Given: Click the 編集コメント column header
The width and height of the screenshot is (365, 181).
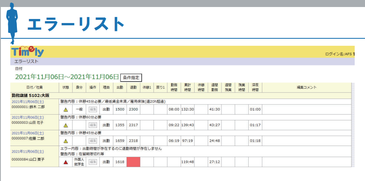Looking at the screenshot, I should coord(306,87).
